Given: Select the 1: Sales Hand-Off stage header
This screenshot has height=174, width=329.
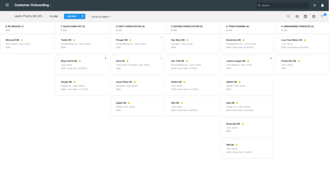Looking at the screenshot, I should pyautogui.click(x=83, y=28).
